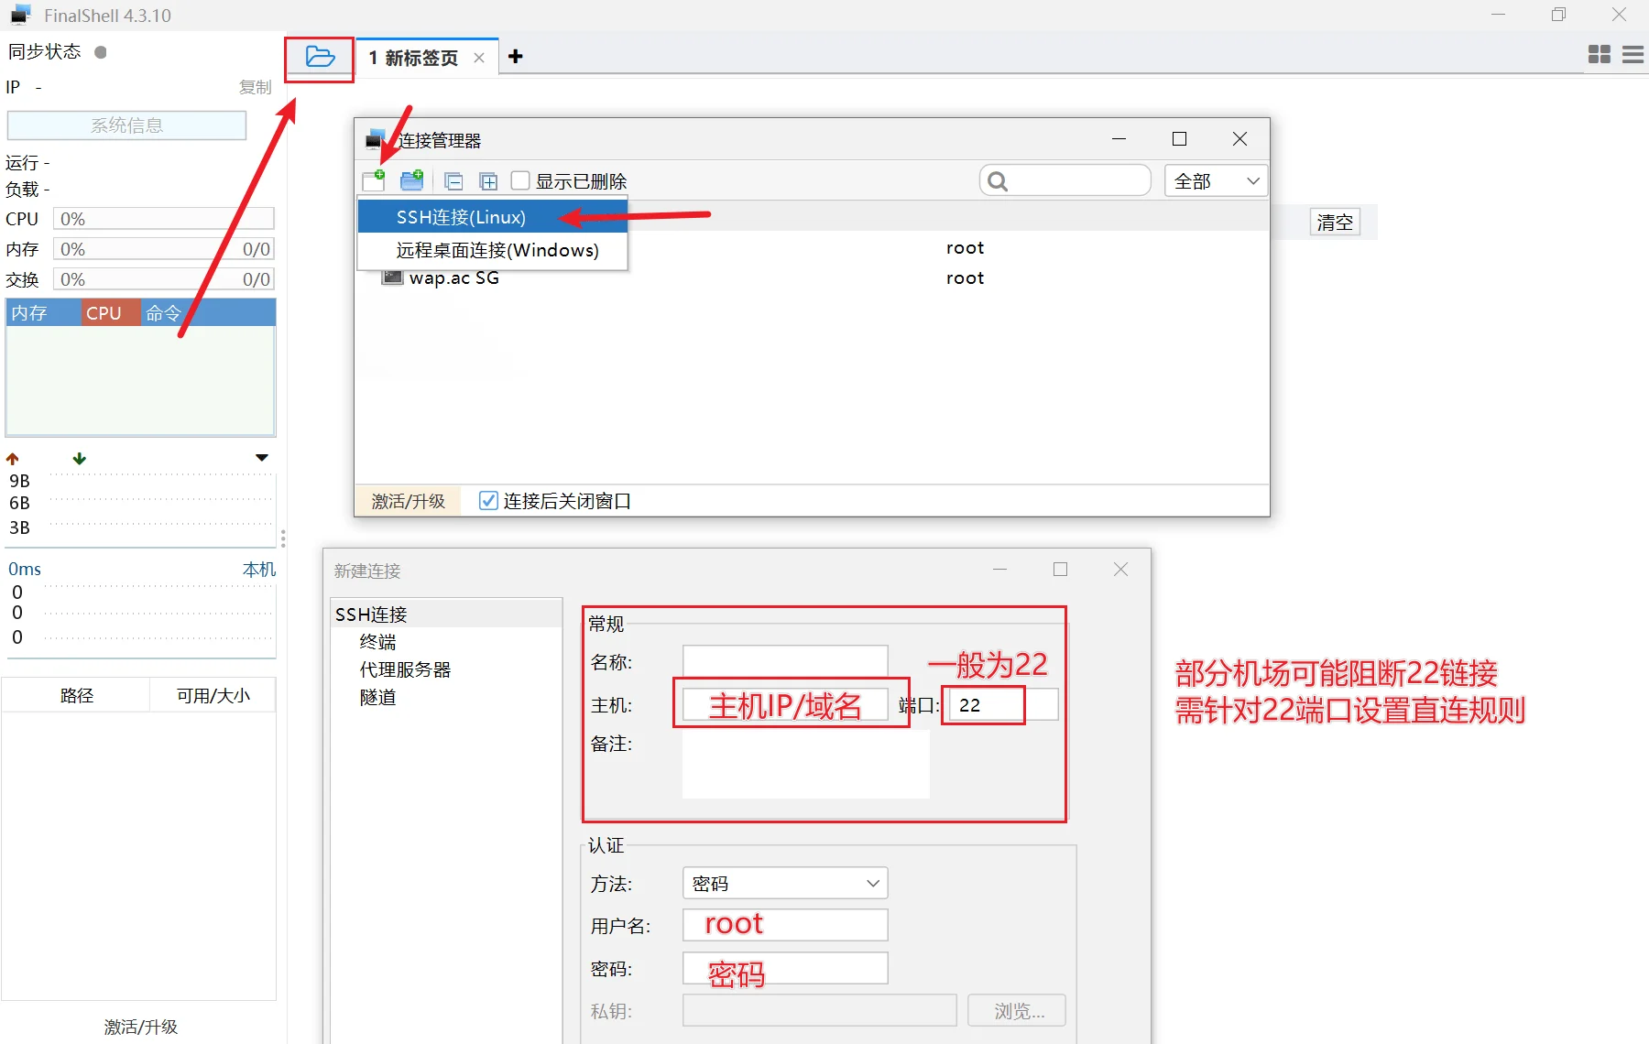This screenshot has height=1044, width=1649.
Task: Click the 密码 input field
Action: tap(785, 968)
